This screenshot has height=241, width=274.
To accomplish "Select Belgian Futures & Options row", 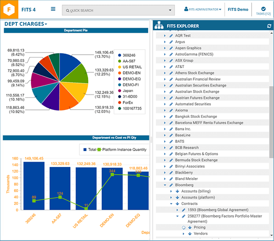I will point(212,154).
